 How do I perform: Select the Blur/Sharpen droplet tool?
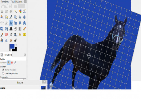tap(6, 41)
